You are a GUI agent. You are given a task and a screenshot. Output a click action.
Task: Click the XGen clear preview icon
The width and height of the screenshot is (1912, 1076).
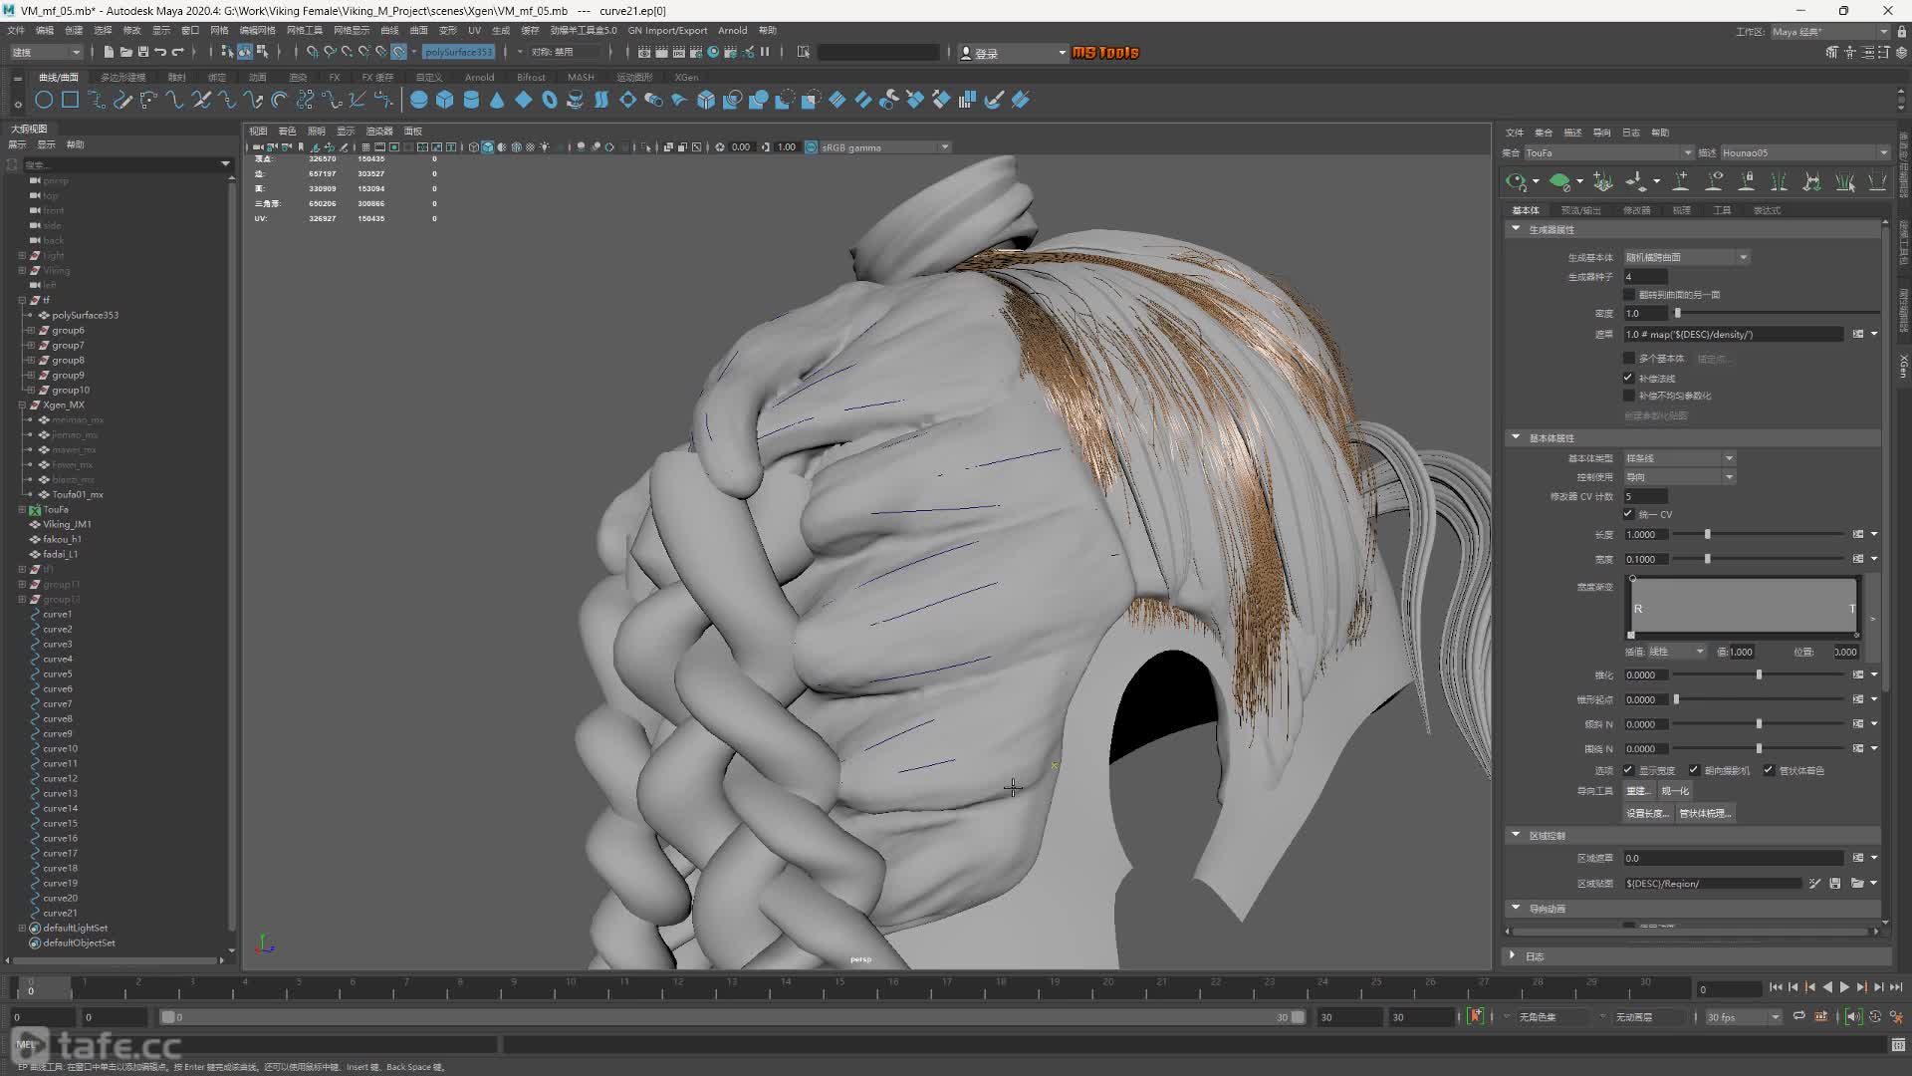(x=1560, y=181)
